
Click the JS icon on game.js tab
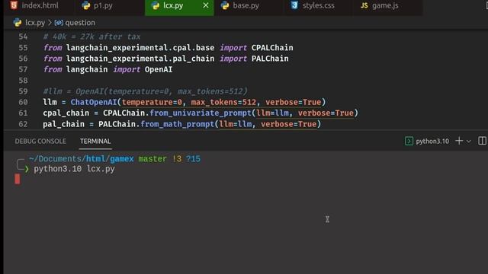pos(364,5)
